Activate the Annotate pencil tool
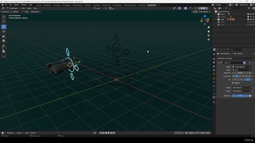 (x=4, y=46)
